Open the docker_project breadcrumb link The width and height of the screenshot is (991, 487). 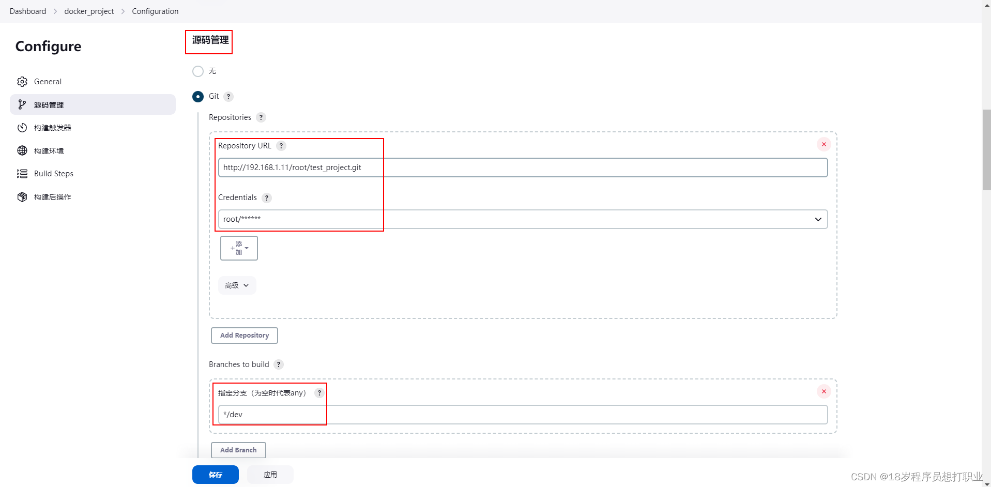[x=89, y=11]
